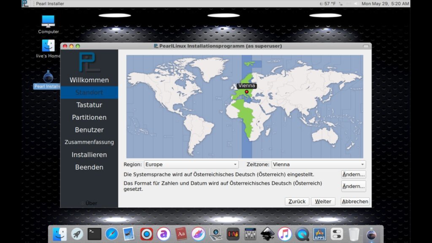Open the Terminal dock icon
Screen dimensions: 432x243
94,234
